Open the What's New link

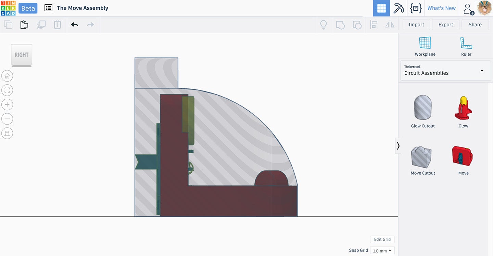click(441, 8)
